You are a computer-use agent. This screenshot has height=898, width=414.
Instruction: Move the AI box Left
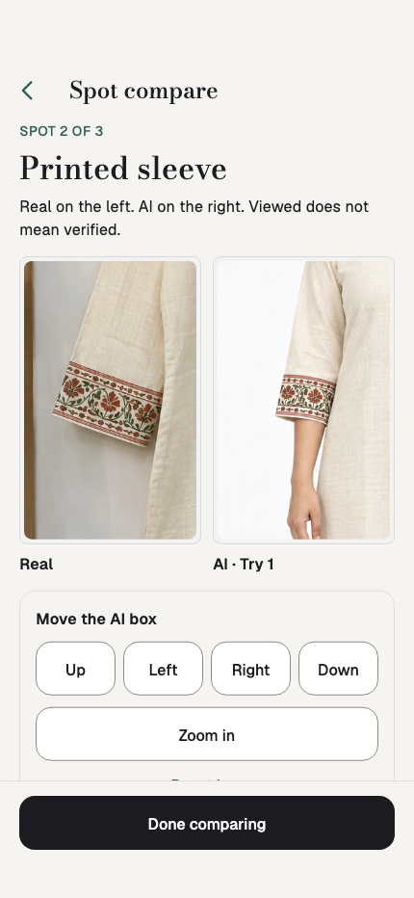[x=164, y=669]
